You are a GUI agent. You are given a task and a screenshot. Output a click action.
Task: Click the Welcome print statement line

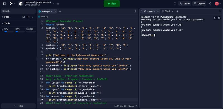pos(77,55)
